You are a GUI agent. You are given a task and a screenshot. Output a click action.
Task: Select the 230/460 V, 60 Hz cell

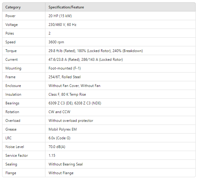pyautogui.click(x=63, y=25)
